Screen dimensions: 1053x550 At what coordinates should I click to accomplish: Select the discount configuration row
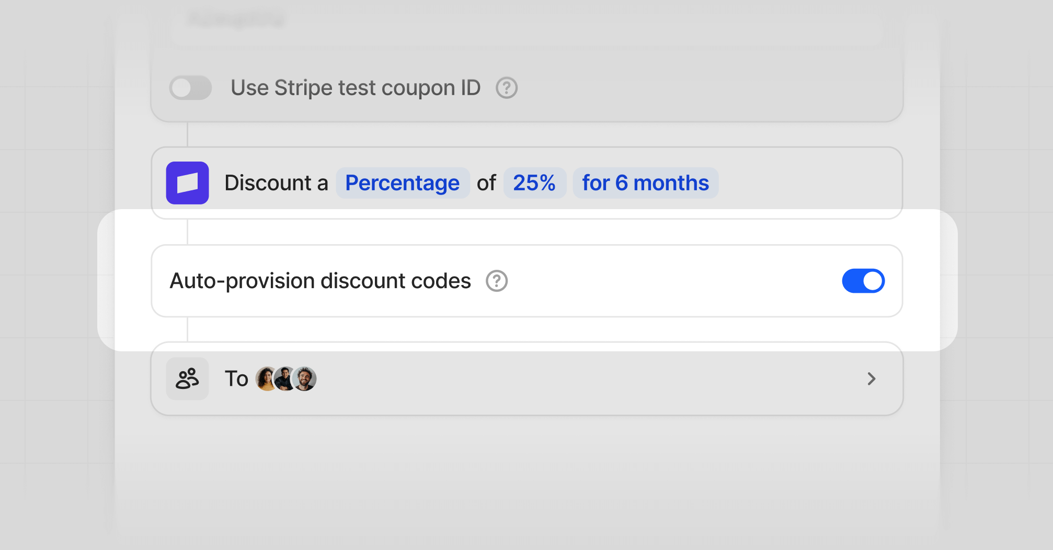click(x=527, y=182)
